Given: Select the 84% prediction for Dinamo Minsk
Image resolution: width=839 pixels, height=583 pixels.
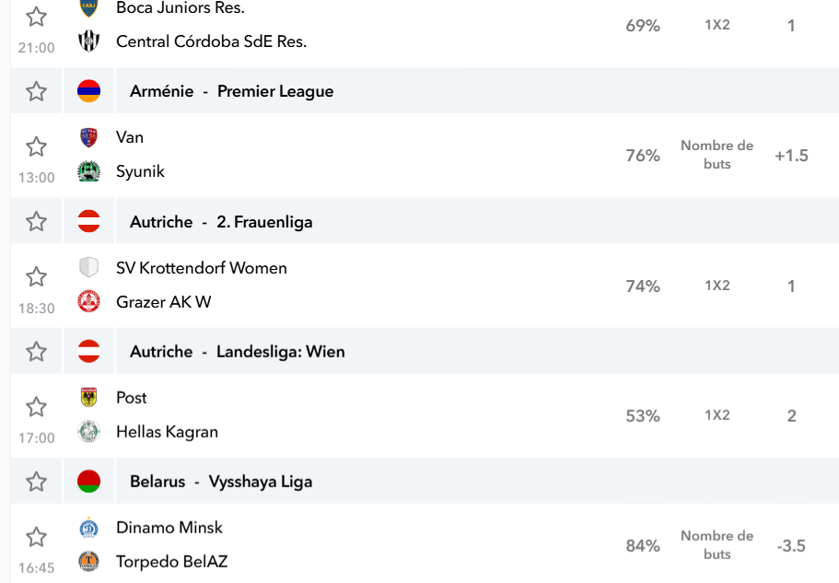Looking at the screenshot, I should tap(643, 545).
